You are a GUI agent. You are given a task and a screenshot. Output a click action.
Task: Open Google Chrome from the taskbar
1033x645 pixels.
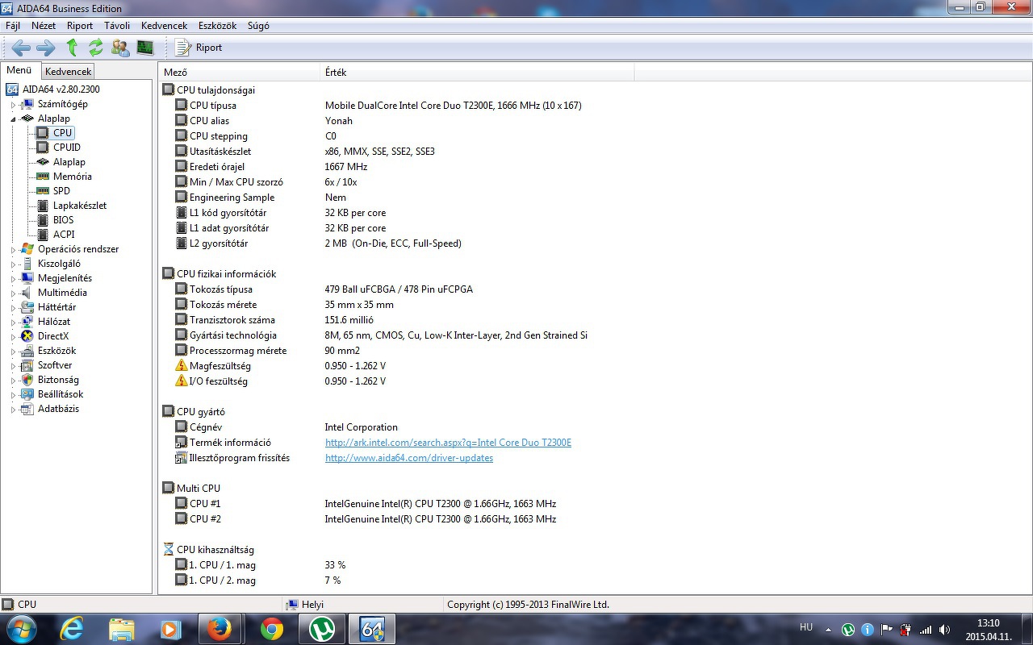pos(272,629)
